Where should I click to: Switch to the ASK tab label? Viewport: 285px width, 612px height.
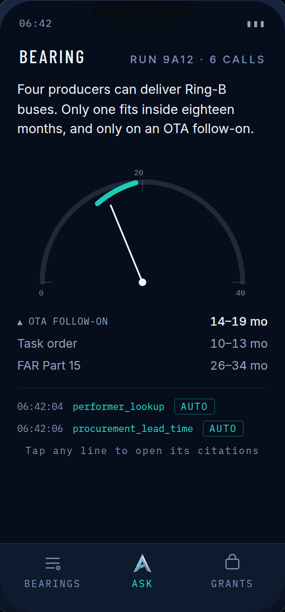[x=142, y=583]
